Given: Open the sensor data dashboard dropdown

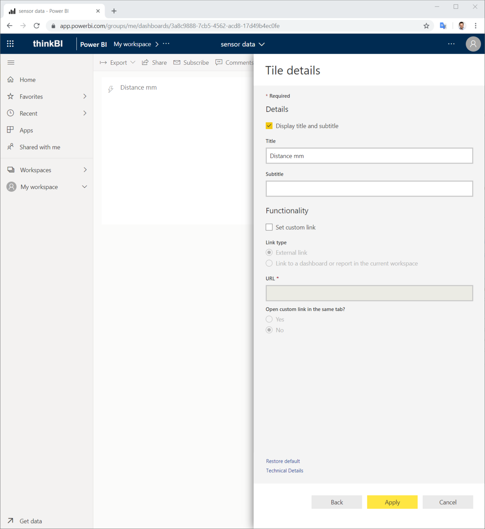Looking at the screenshot, I should click(x=262, y=44).
